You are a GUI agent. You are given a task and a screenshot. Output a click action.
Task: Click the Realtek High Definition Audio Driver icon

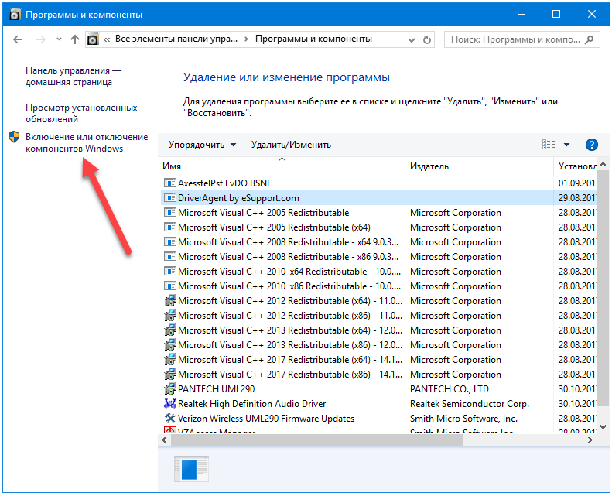[170, 404]
